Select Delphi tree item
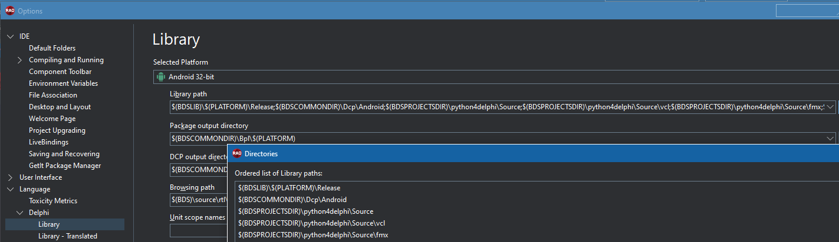 [x=39, y=213]
